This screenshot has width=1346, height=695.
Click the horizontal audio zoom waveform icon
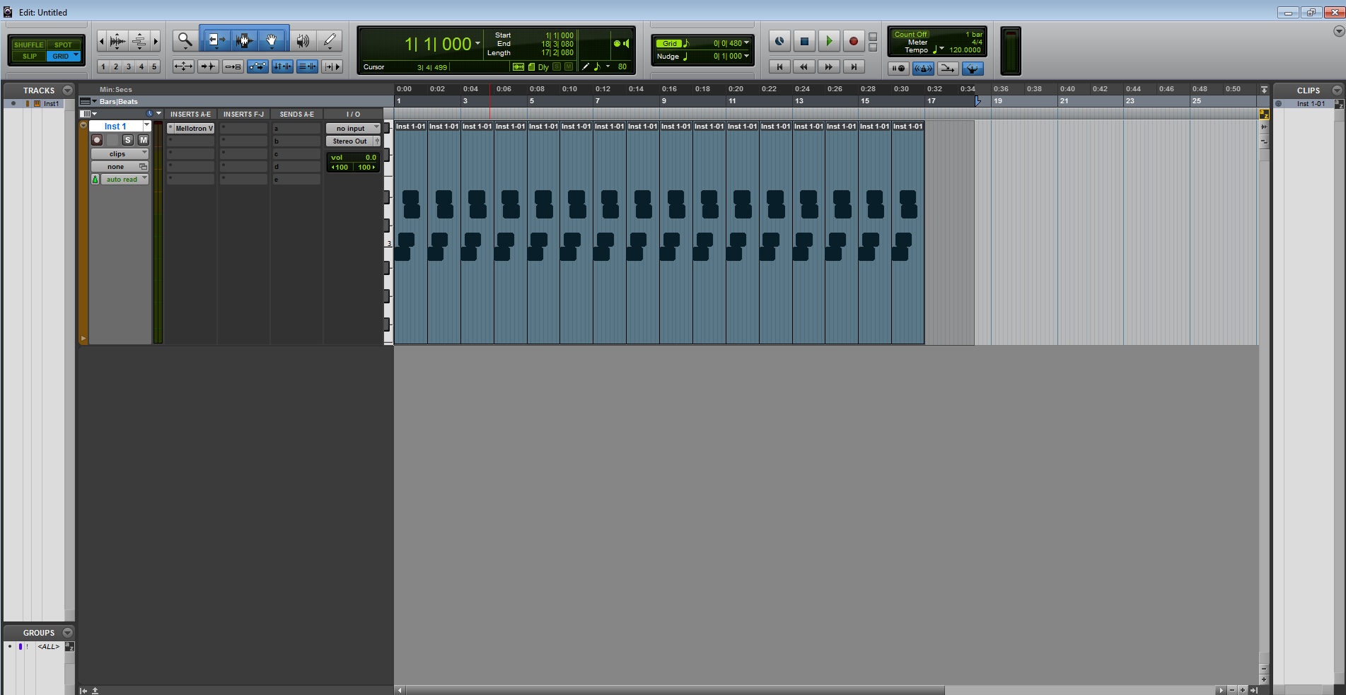[117, 41]
